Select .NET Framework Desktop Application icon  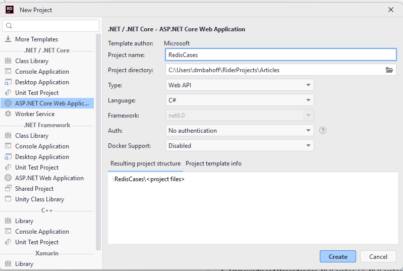8,156
